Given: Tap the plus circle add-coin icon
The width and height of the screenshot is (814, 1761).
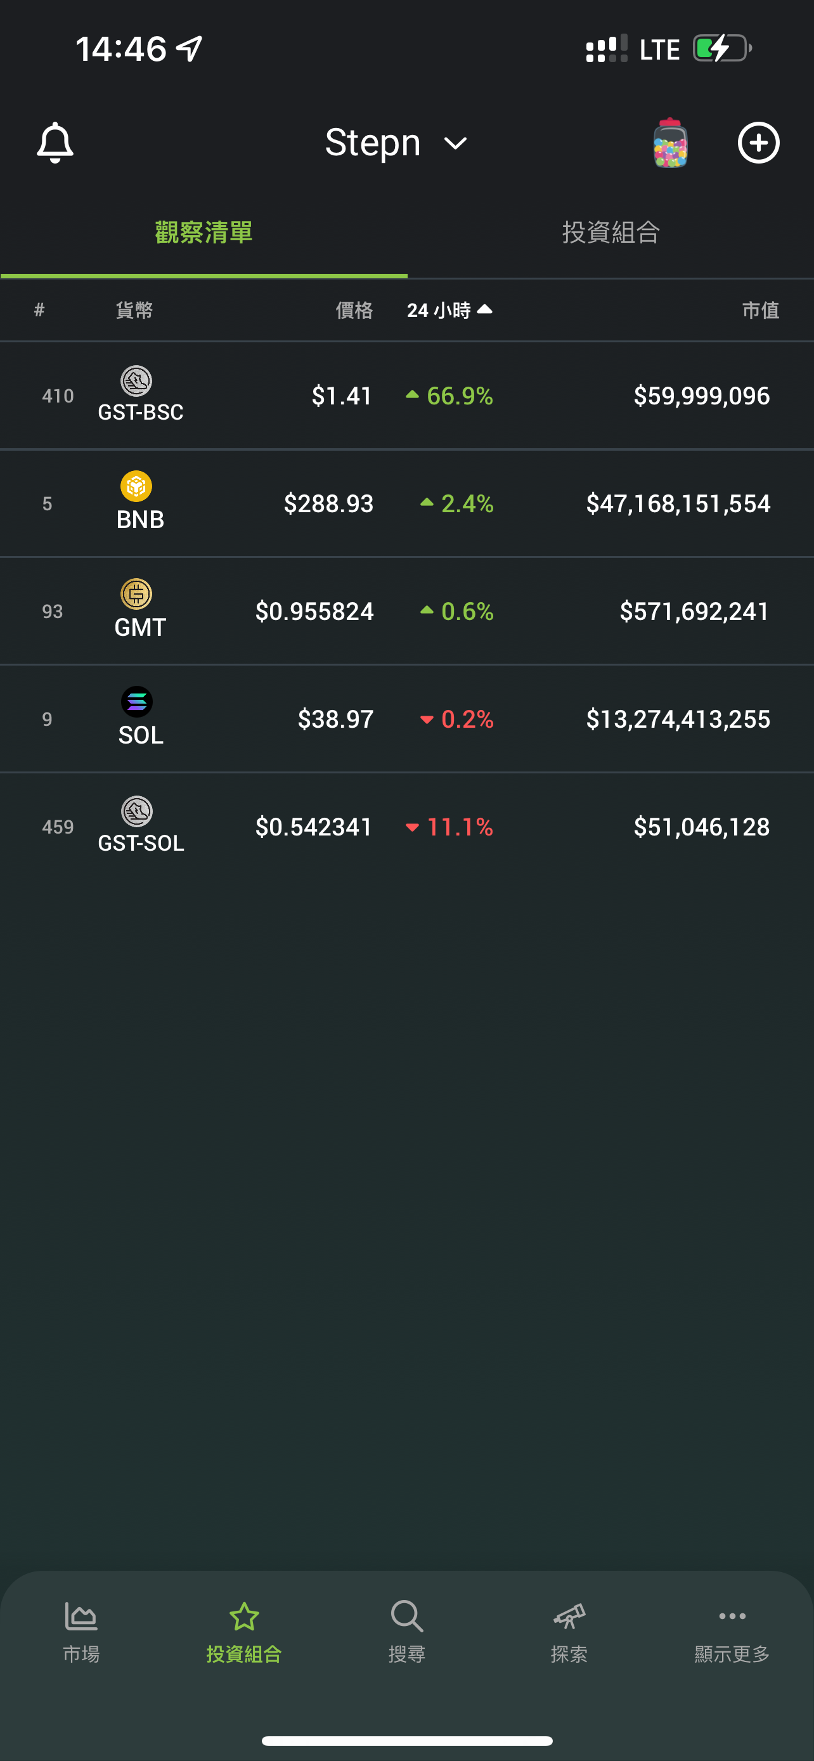Looking at the screenshot, I should [x=758, y=143].
